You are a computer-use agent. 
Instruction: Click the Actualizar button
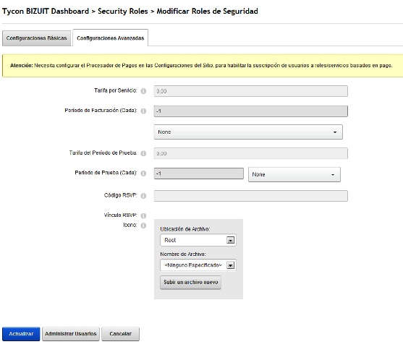(21, 334)
